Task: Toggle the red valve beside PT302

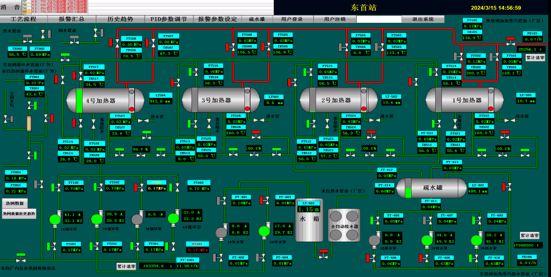Action: pos(139,187)
